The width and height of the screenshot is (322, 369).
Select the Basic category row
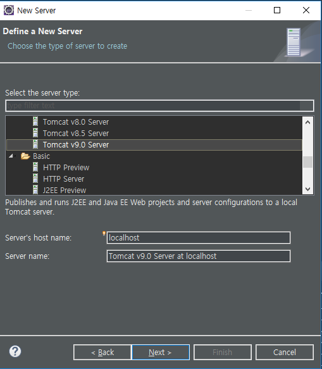pos(154,156)
